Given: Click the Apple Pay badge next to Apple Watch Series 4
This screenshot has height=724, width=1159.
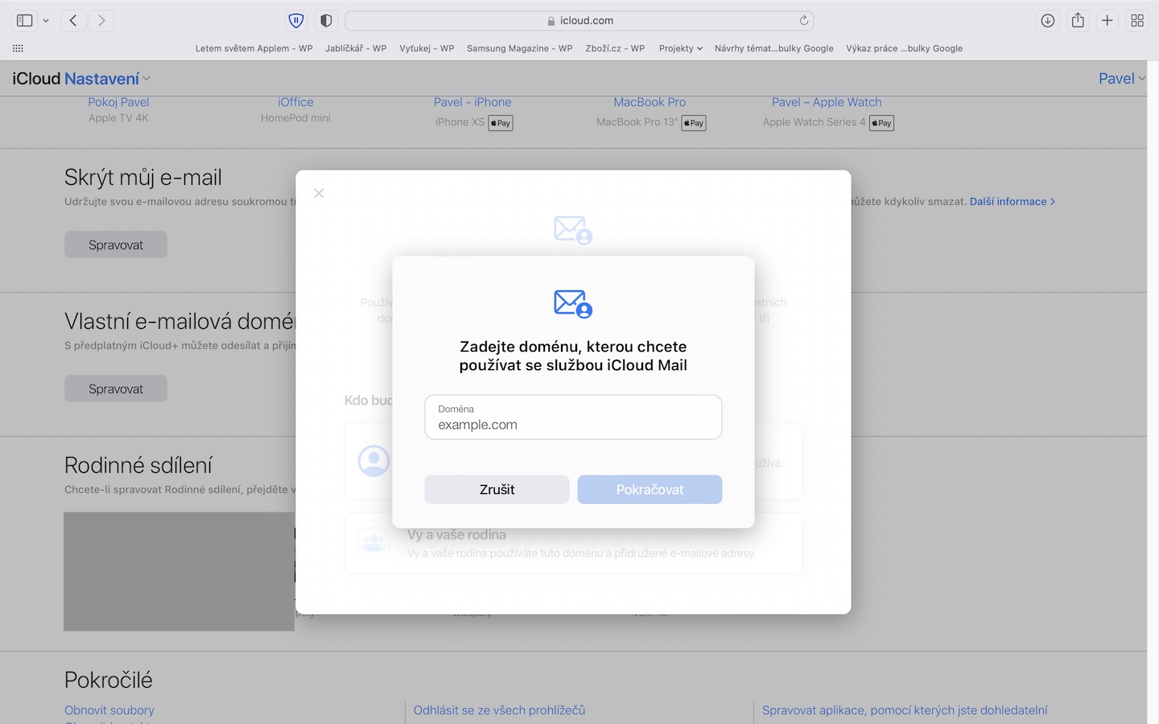Looking at the screenshot, I should (x=882, y=123).
